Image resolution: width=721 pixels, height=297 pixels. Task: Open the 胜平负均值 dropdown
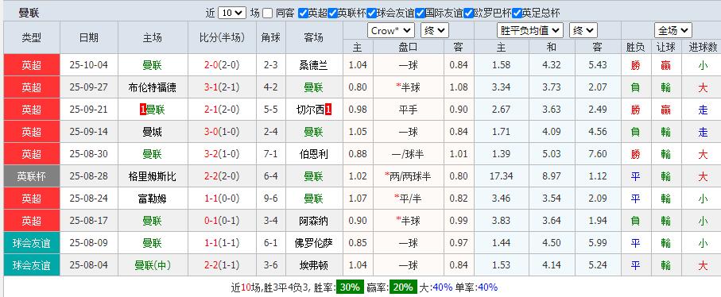pos(530,31)
